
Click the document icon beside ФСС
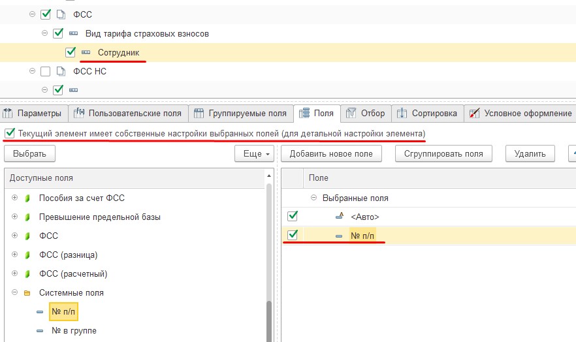coord(61,14)
